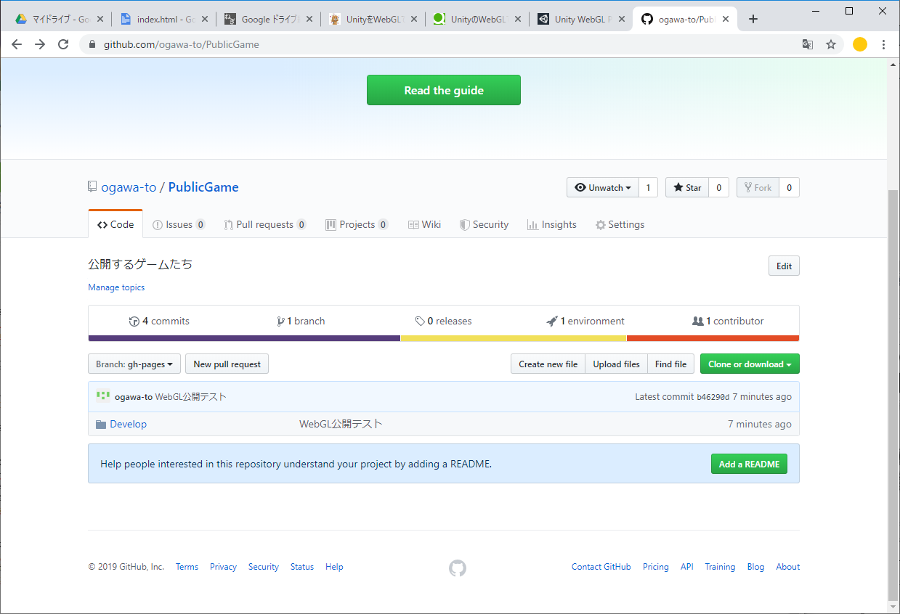This screenshot has height=614, width=900.
Task: Click the stargazers count 0
Action: 718,187
